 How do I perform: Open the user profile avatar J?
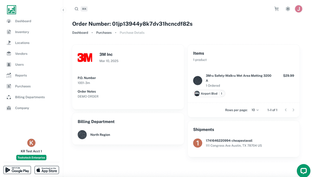click(x=298, y=9)
